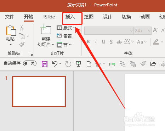This screenshot has height=131, width=165.
Task: Open the 切换 transitions tab
Action: pyautogui.click(x=126, y=17)
